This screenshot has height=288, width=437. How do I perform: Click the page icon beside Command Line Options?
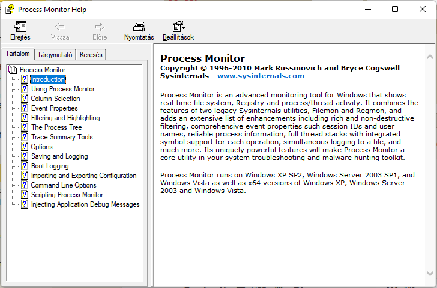25,185
